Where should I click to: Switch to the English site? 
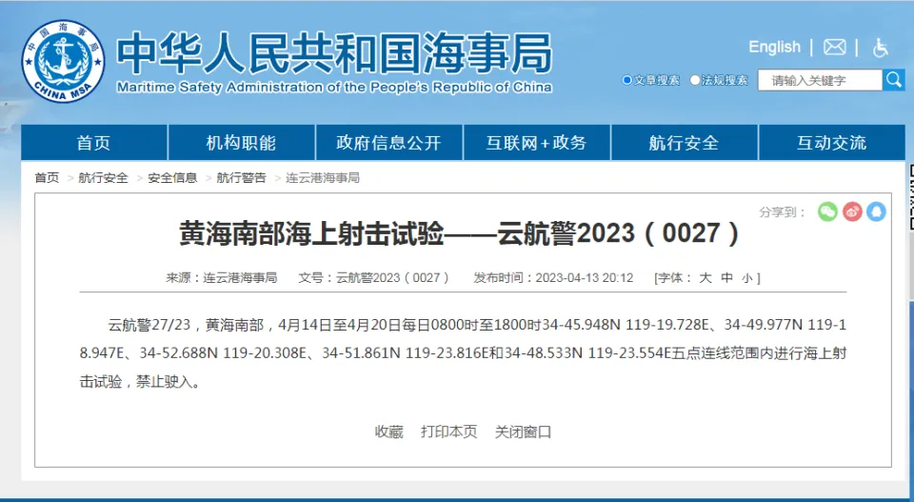[x=774, y=47]
